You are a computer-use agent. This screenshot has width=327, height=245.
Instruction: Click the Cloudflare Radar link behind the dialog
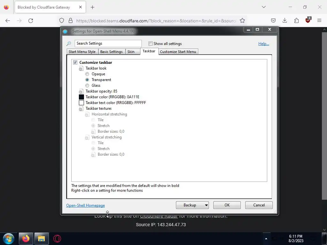click(159, 217)
